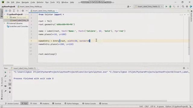The width and height of the screenshot is (193, 108).
Task: Open Run panel settings gear
Action: click(184, 68)
